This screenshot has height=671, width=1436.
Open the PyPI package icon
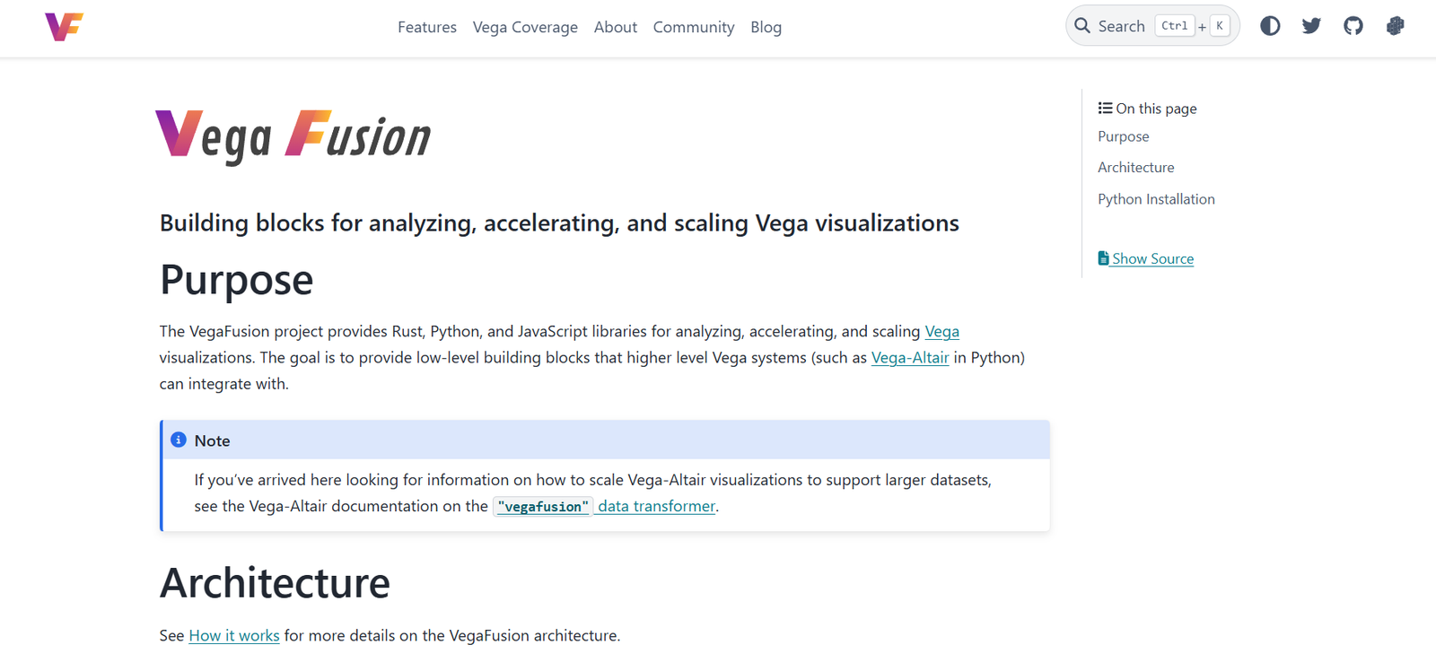[x=1395, y=26]
